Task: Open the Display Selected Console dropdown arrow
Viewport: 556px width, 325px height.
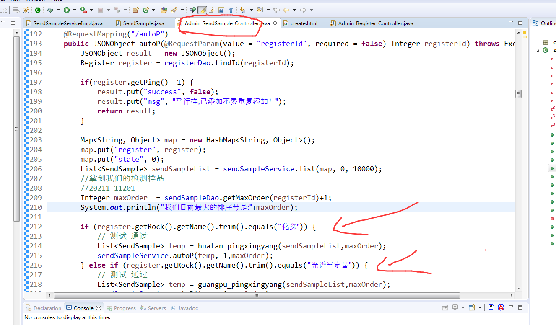Action: pyautogui.click(x=463, y=307)
